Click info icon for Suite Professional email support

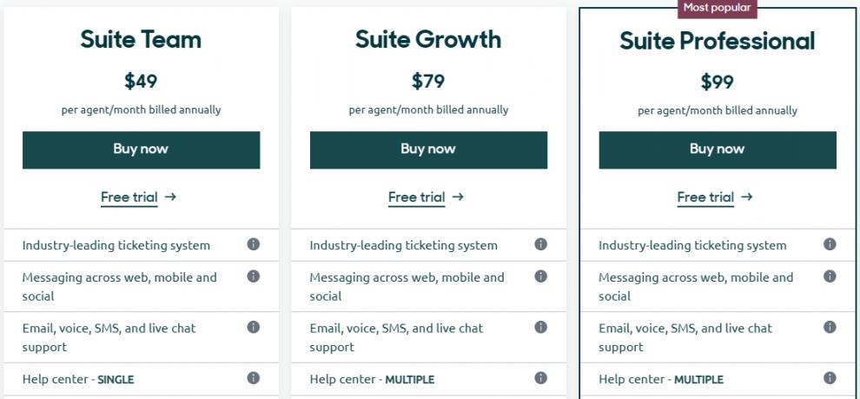(x=830, y=327)
